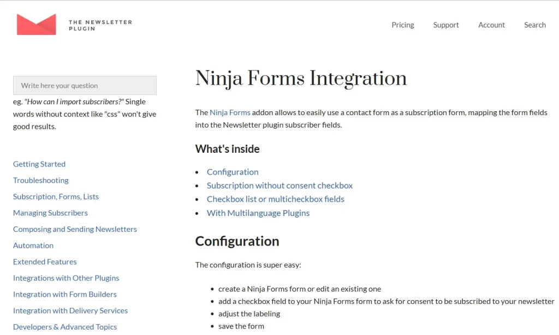This screenshot has height=335, width=559.
Task: Click 'adjust the labeling' bullet
Action: click(x=249, y=314)
